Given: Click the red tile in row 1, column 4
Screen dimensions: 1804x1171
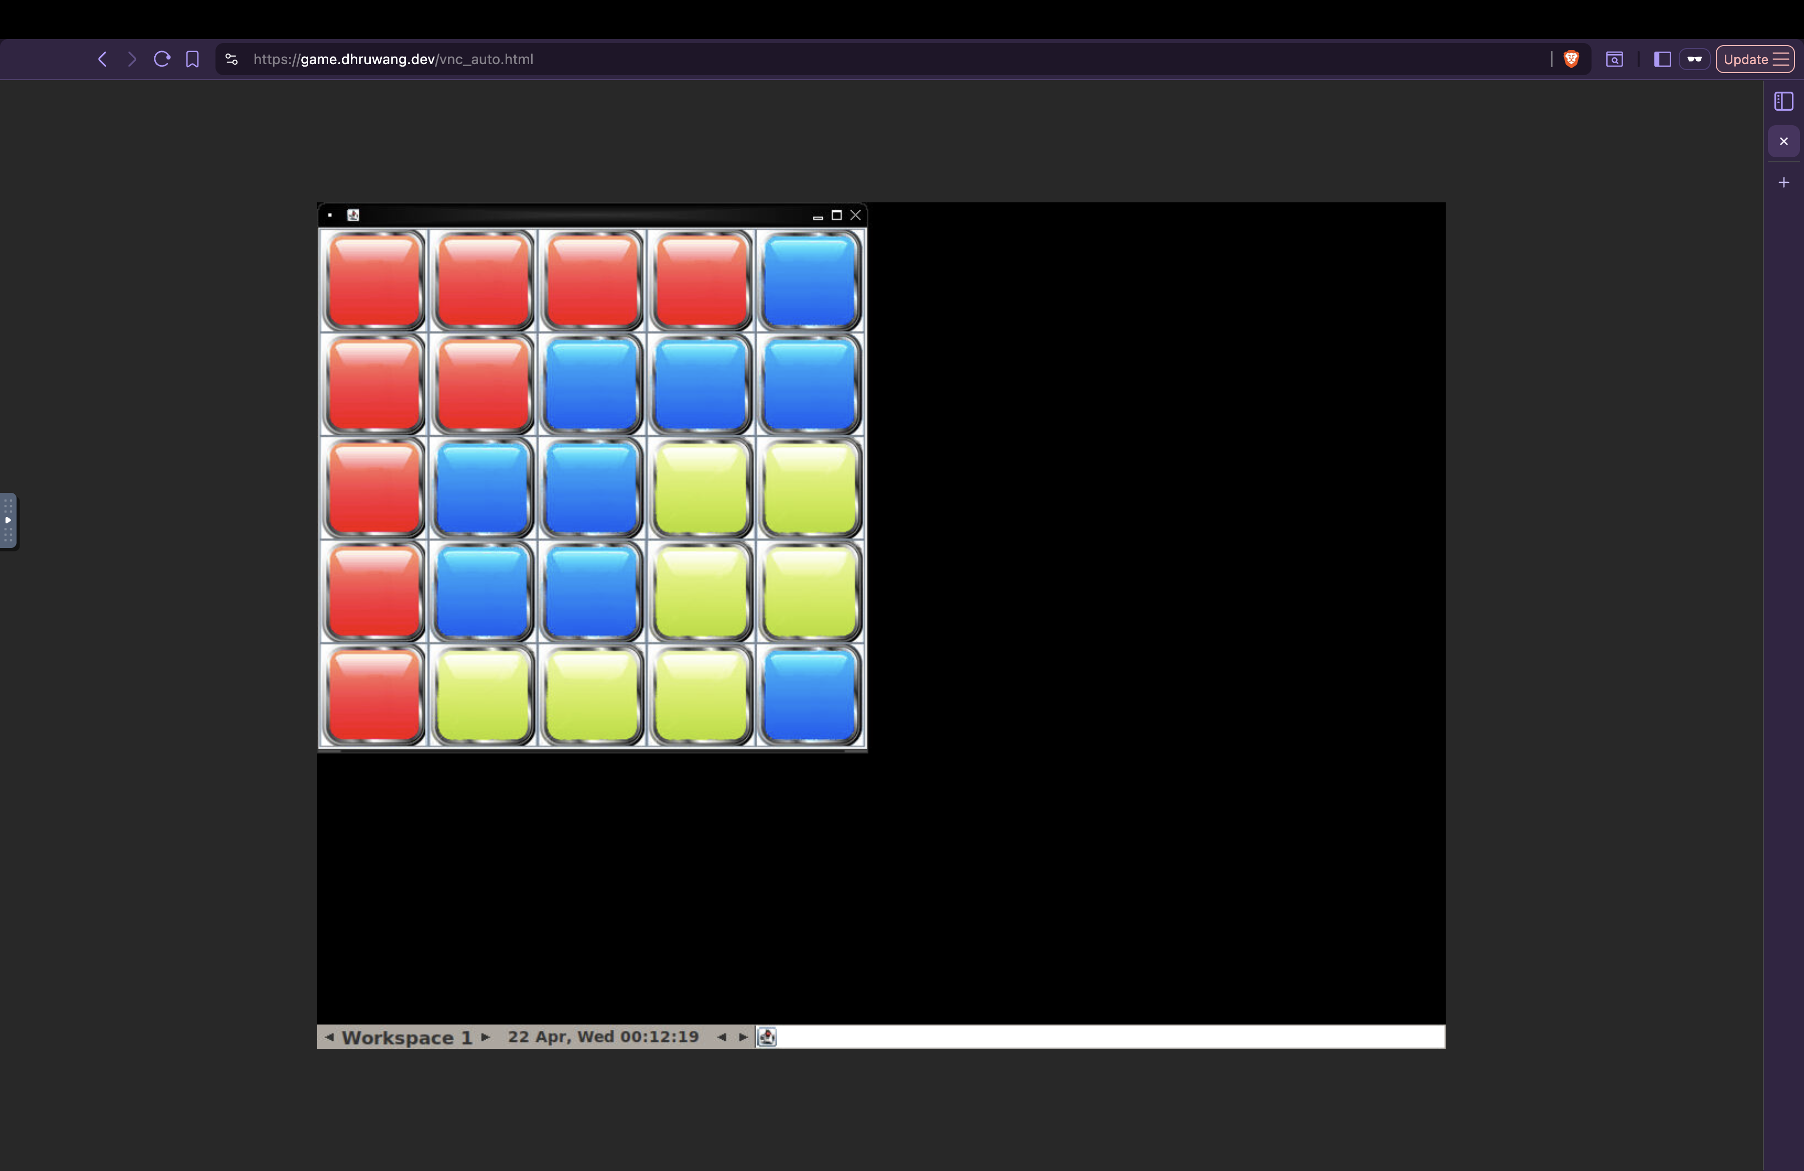Looking at the screenshot, I should pos(701,281).
